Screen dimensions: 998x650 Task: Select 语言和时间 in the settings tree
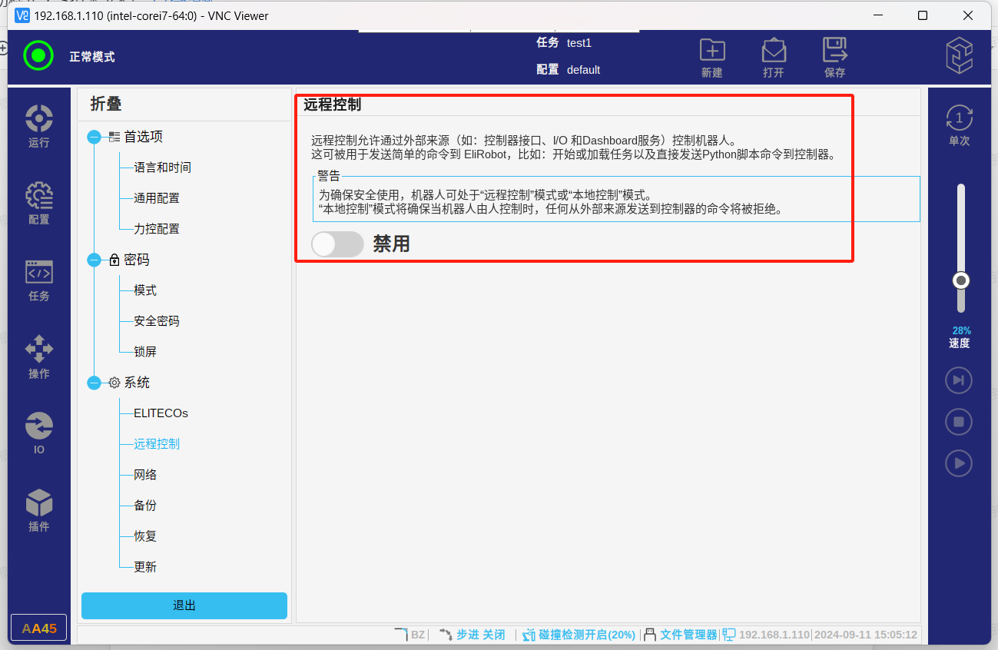[162, 167]
